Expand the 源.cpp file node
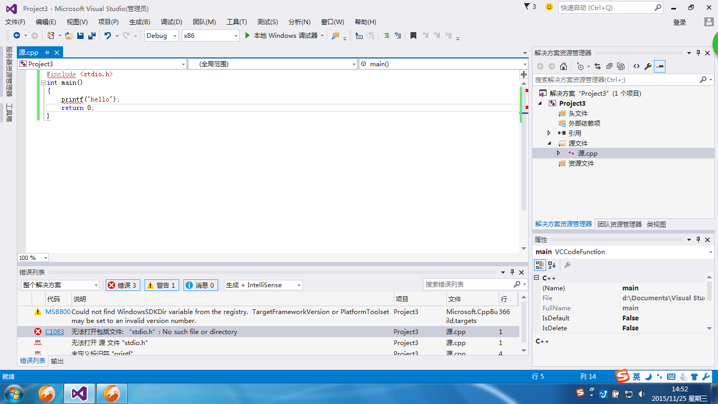 559,153
